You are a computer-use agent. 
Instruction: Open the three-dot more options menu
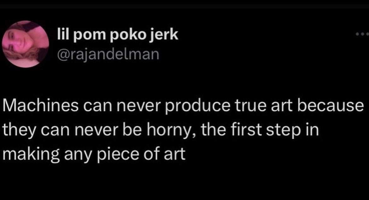[362, 34]
